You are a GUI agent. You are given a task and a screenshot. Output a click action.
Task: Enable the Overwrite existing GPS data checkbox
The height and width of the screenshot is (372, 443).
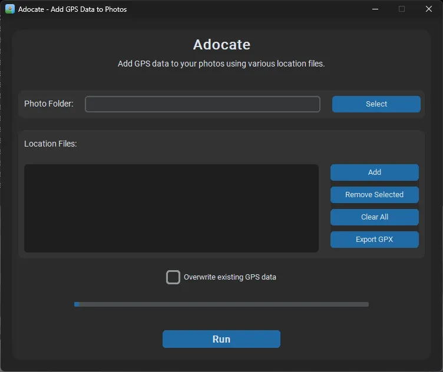(x=173, y=277)
